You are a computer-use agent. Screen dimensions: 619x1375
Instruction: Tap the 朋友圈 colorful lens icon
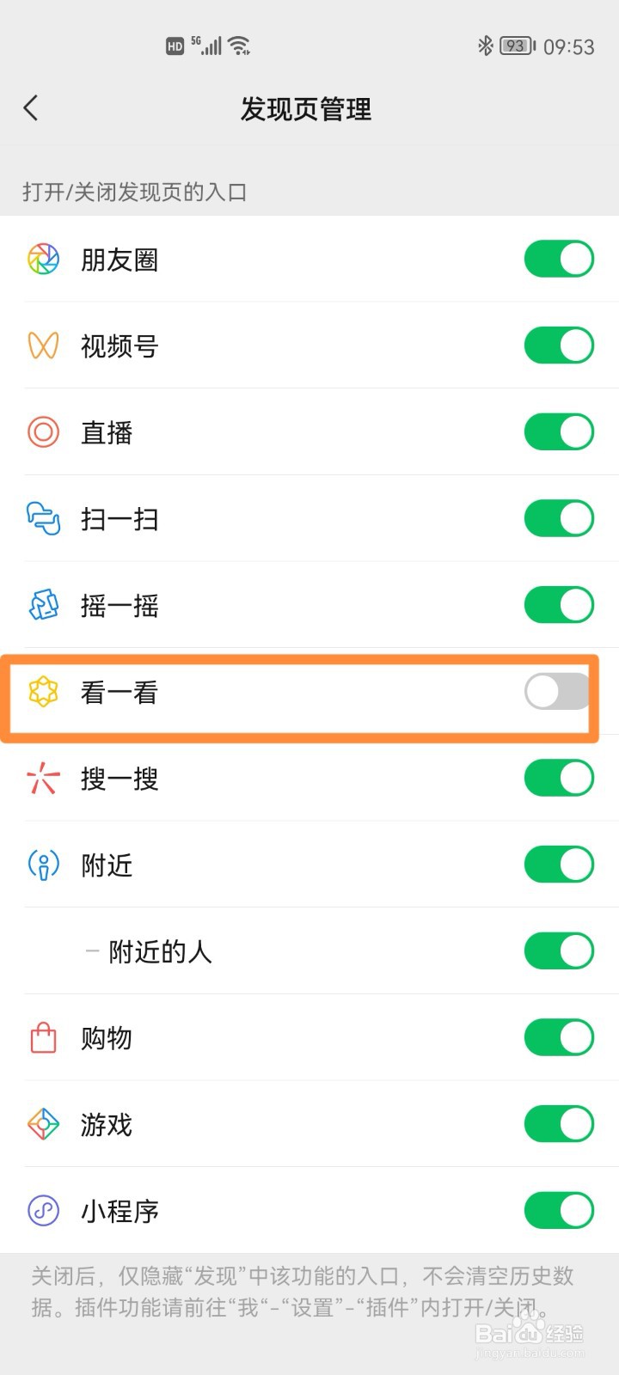tap(43, 259)
